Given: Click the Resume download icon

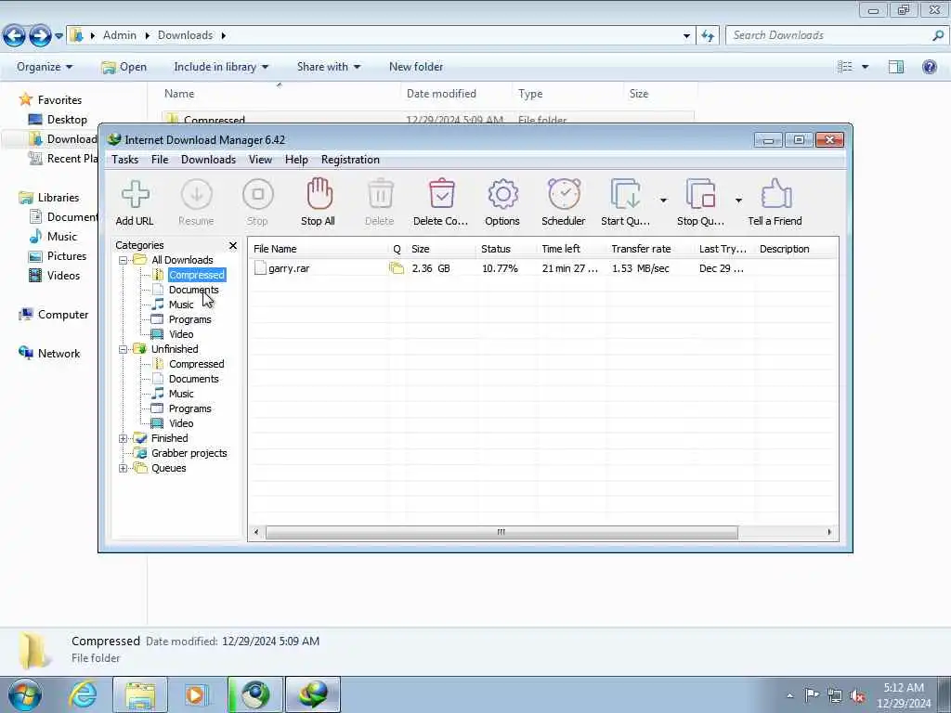Looking at the screenshot, I should coord(197,202).
